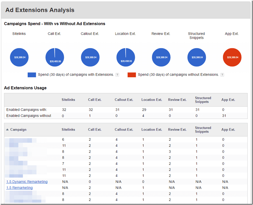Click the Review Ext. spend pie chart
Screen dimensions: 253x205
point(161,57)
